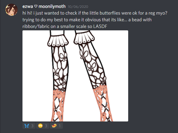Open the attached legs drawing image
Viewport: 178px width, 133px height.
point(75,76)
